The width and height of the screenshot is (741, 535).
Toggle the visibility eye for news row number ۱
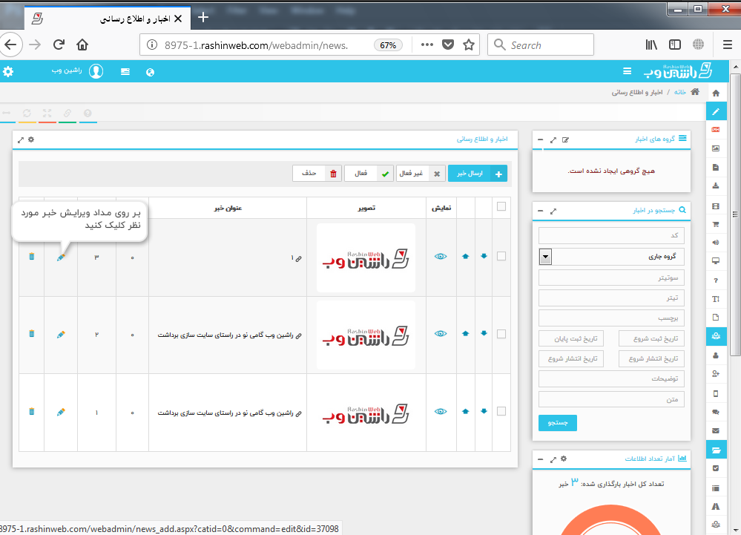(x=441, y=411)
